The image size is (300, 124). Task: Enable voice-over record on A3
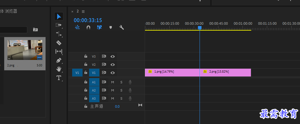coord(130,98)
